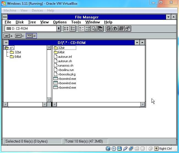Viewport: 179px width, 153px height.
Task: Select the 64bit folder in directory tree
Action: (18, 57)
